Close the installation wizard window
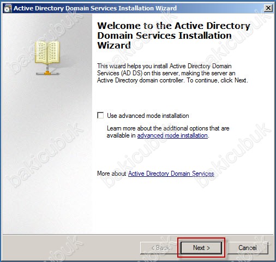This screenshot has height=262, width=276. coord(268,8)
